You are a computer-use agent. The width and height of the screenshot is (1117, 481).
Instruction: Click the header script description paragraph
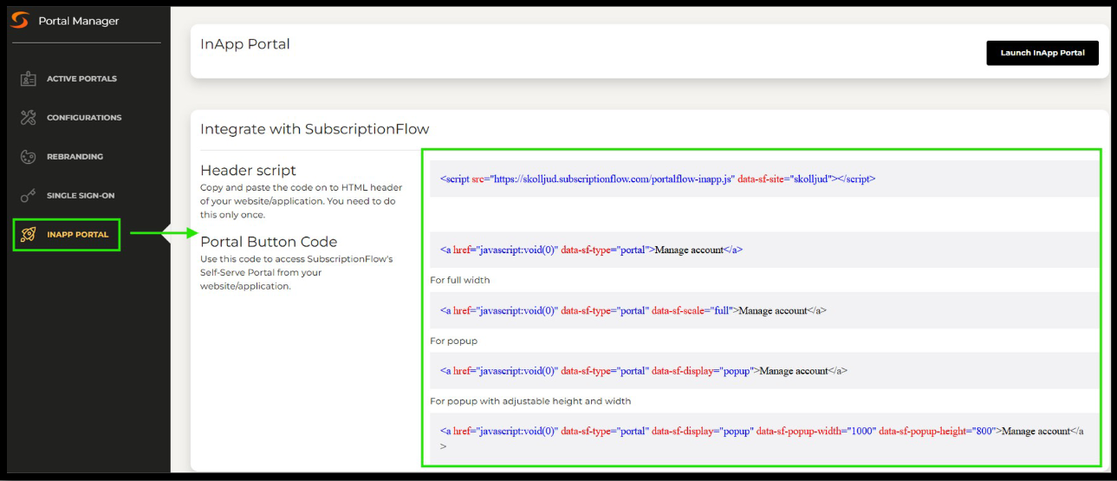pos(301,201)
